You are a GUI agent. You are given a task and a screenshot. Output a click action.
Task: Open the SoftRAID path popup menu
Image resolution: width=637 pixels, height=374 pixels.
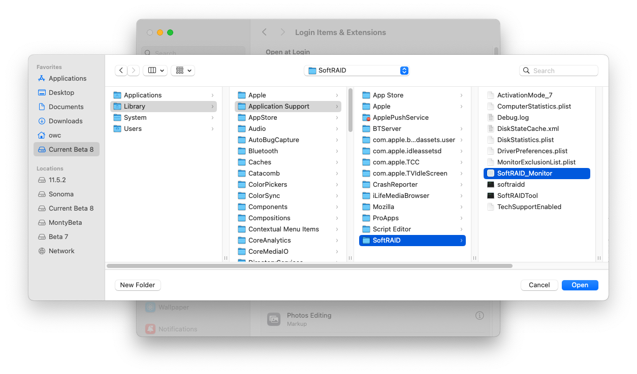tap(357, 71)
